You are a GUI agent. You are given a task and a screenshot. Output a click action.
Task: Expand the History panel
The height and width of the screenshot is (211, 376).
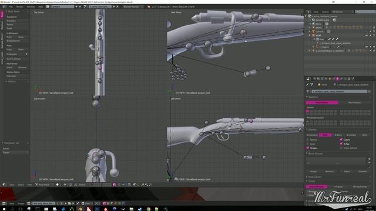coord(6,81)
